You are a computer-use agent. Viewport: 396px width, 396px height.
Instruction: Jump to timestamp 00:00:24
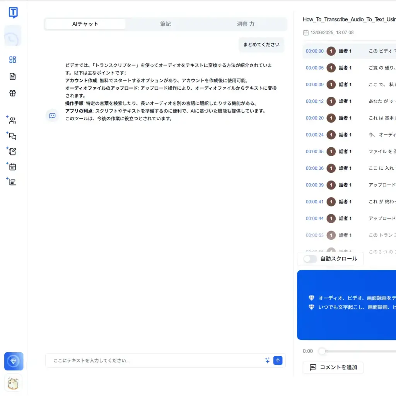click(x=314, y=135)
